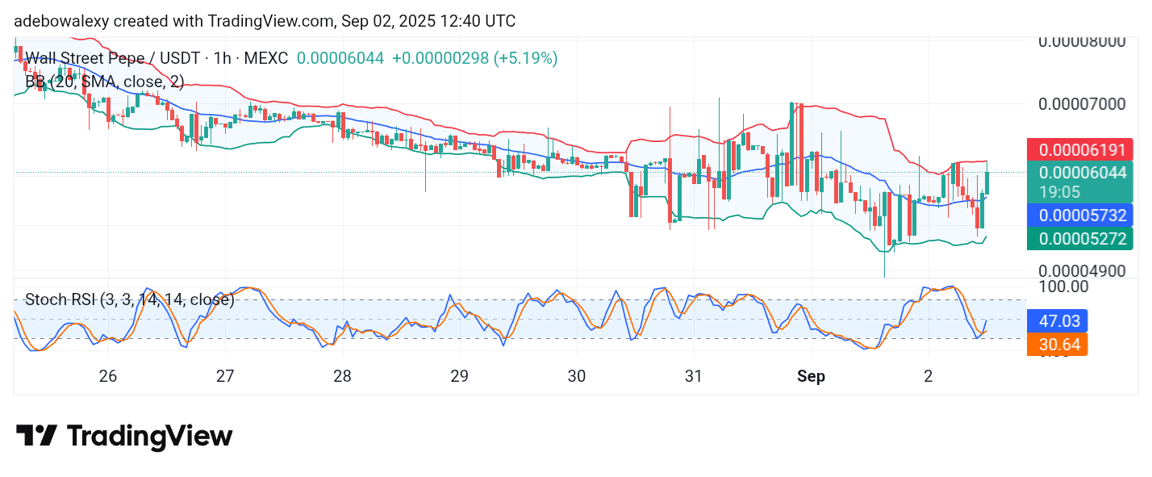
Task: Click the header price value 0.00006044
Action: (340, 58)
